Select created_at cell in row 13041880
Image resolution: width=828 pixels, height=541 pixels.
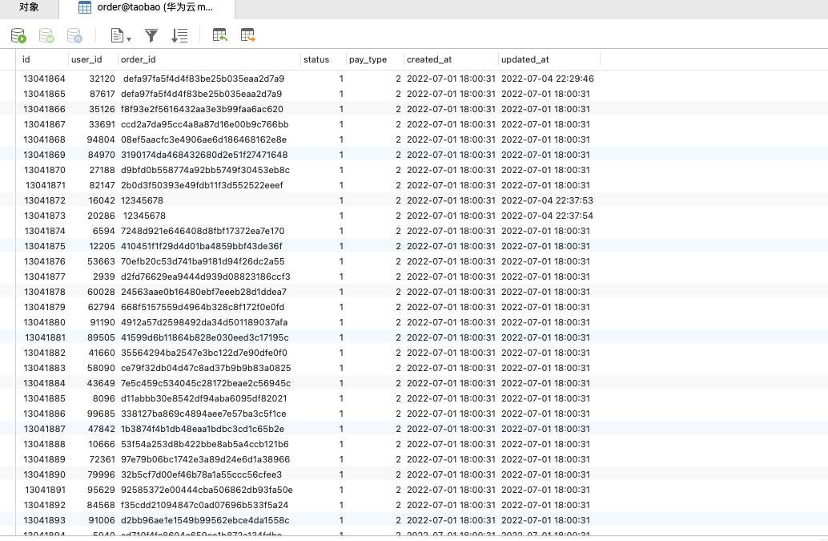[451, 322]
